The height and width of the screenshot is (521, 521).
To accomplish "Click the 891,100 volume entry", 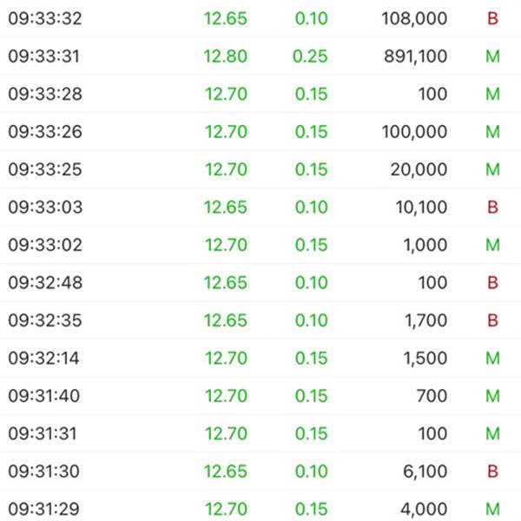I will [x=414, y=56].
